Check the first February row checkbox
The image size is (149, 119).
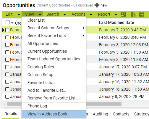7,30
